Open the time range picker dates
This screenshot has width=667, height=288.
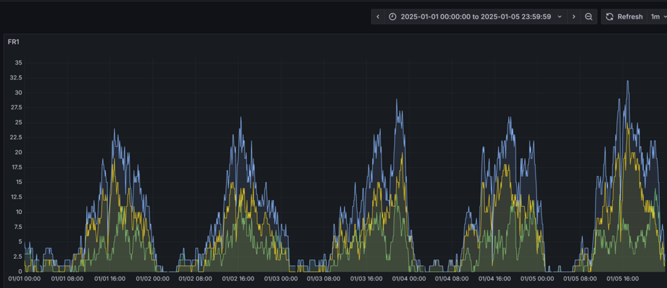coord(475,17)
